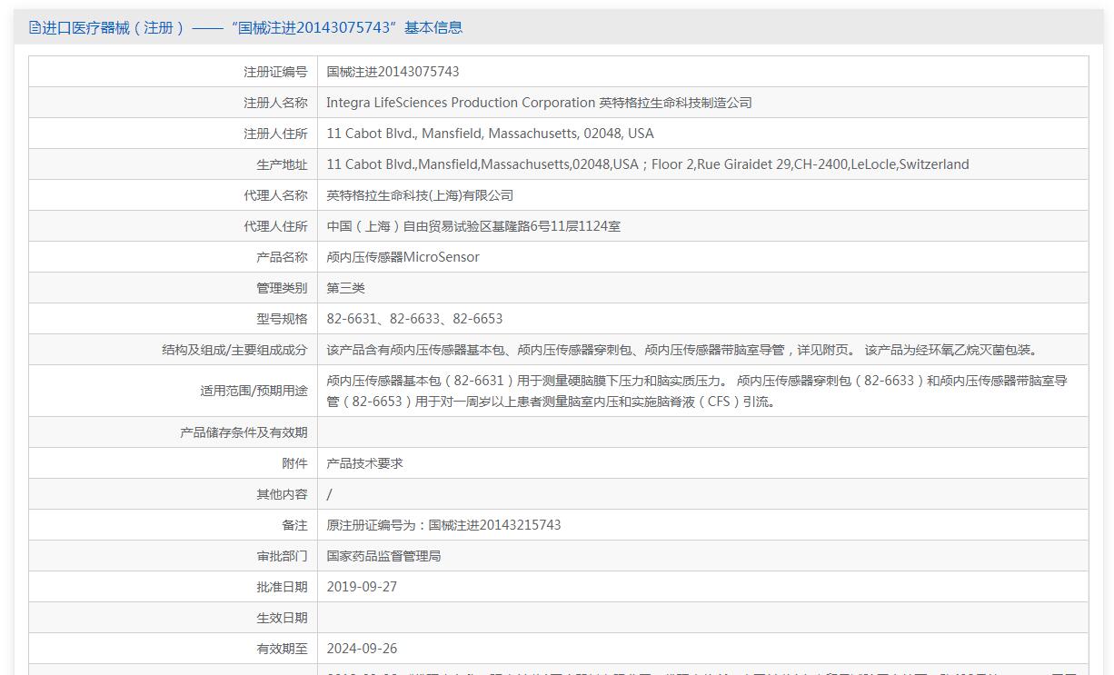Click the 代理人名称 label

coord(275,195)
